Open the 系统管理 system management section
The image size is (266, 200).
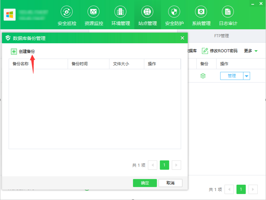tap(201, 16)
